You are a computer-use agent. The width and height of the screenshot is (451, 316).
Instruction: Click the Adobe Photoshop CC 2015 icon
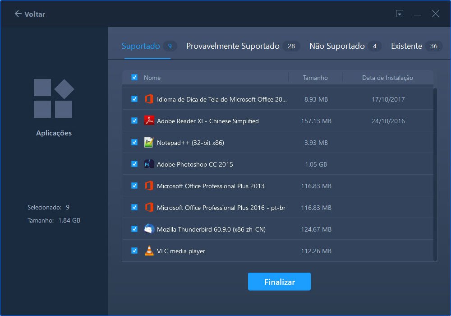[149, 164]
